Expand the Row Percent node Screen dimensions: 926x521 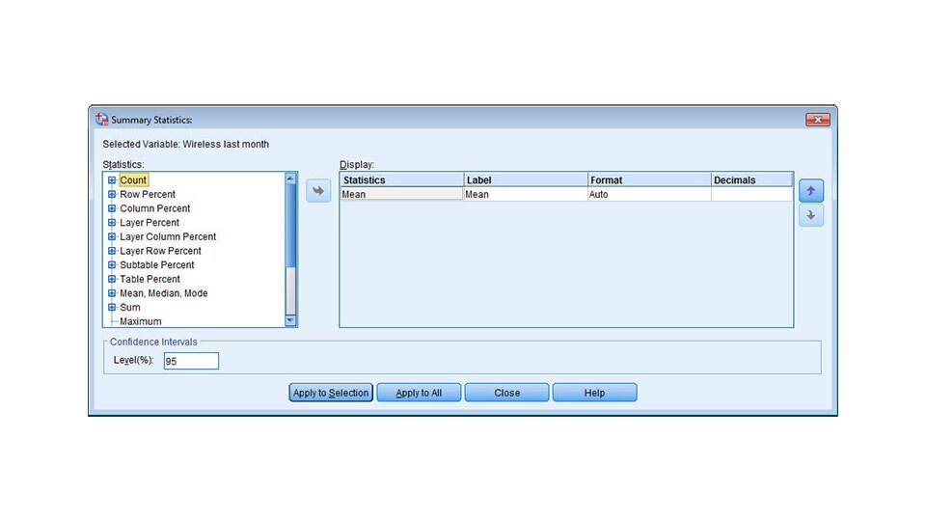pyautogui.click(x=112, y=194)
